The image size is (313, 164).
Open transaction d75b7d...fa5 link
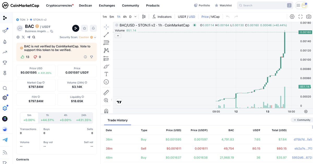coord(303,139)
